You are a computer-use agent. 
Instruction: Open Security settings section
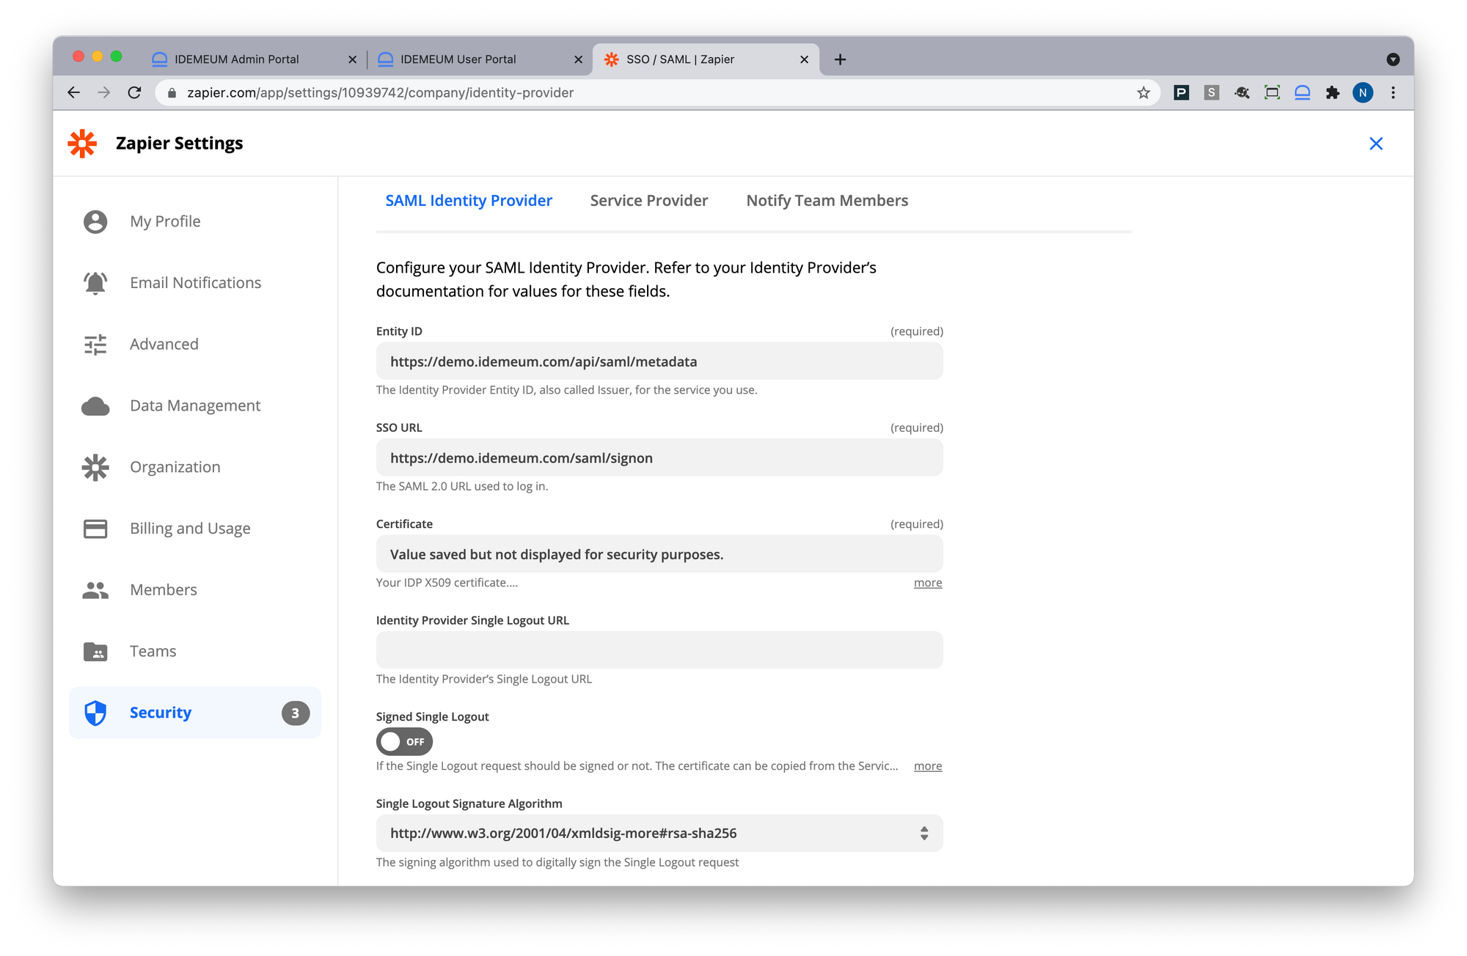click(195, 713)
